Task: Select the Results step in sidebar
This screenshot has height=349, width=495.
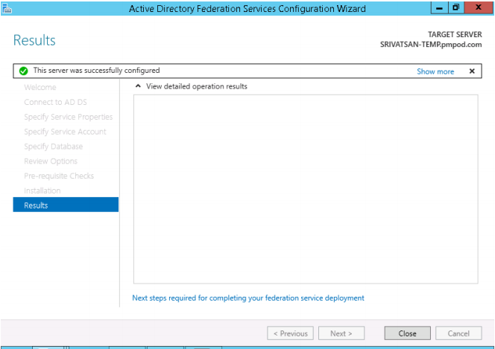Action: click(x=66, y=205)
